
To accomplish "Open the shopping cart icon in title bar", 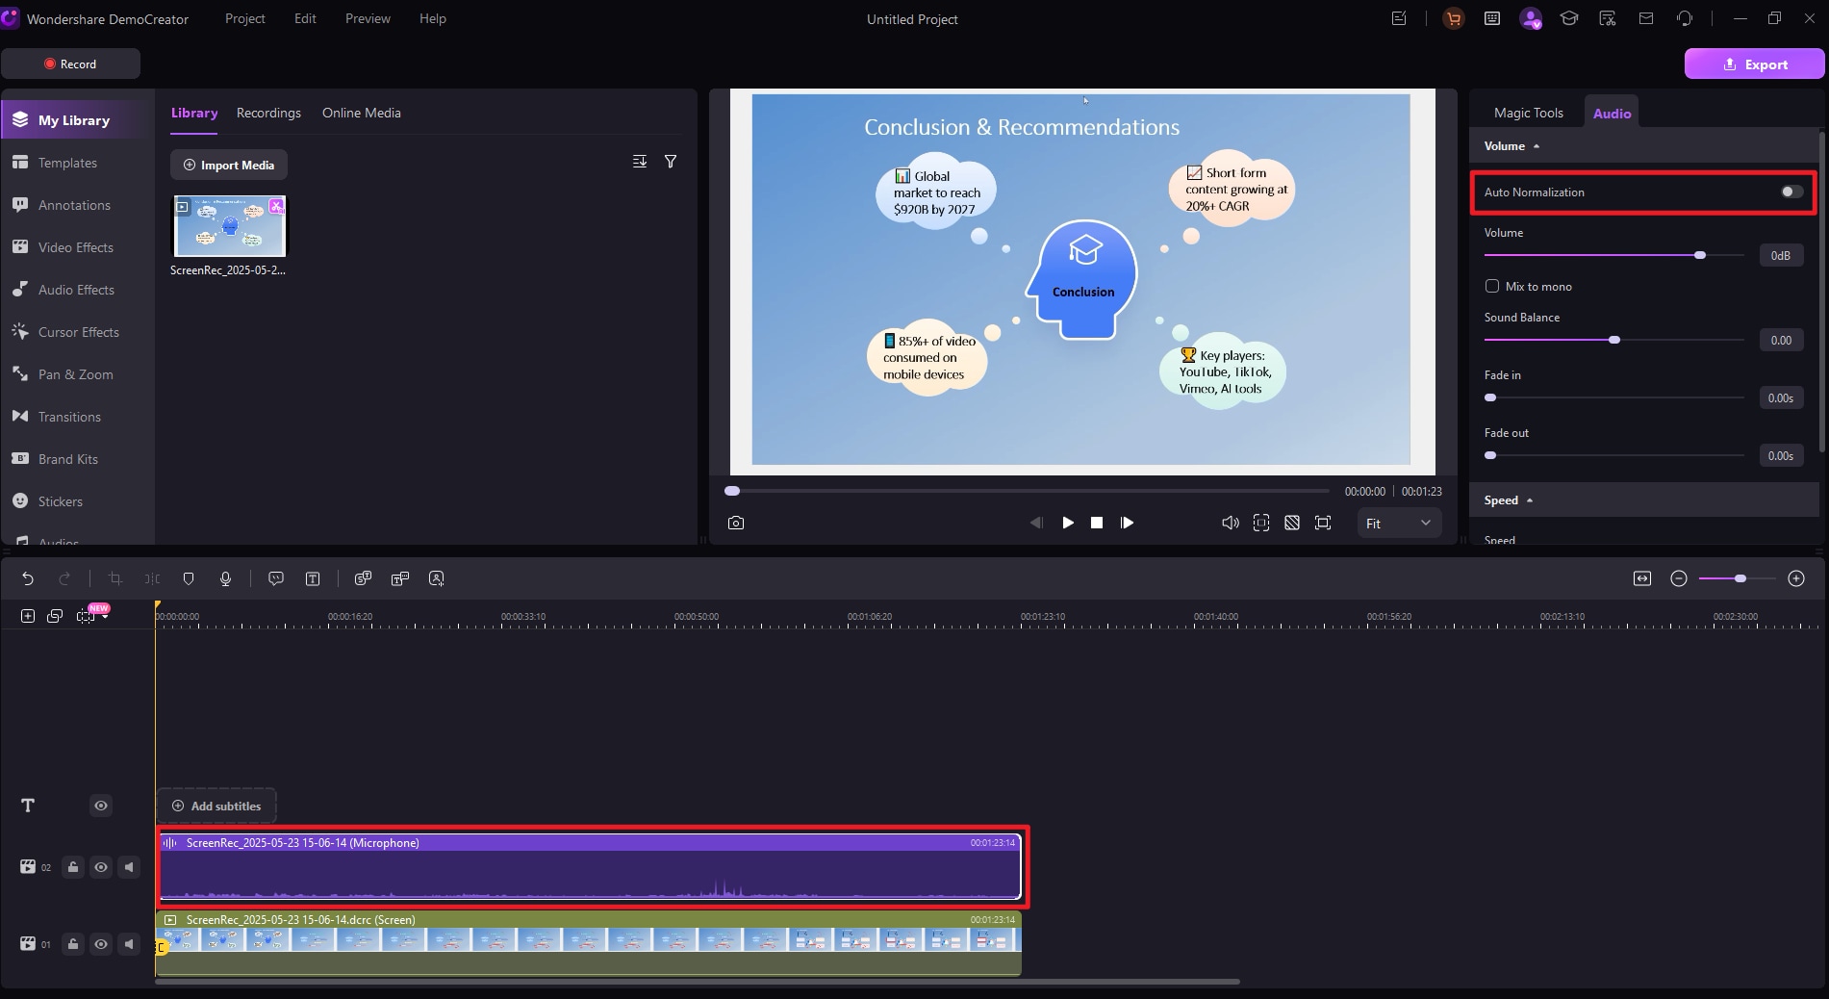I will tap(1454, 18).
